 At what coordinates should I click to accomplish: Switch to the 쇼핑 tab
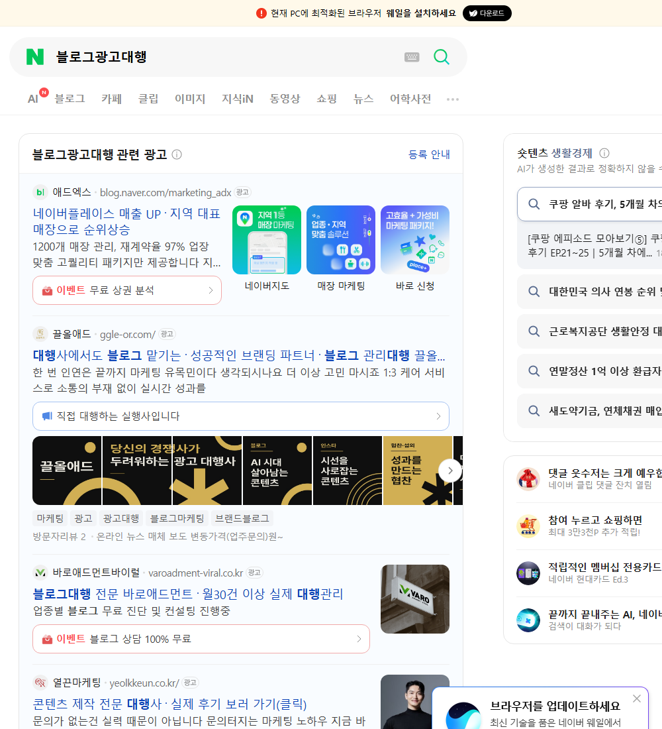tap(326, 99)
